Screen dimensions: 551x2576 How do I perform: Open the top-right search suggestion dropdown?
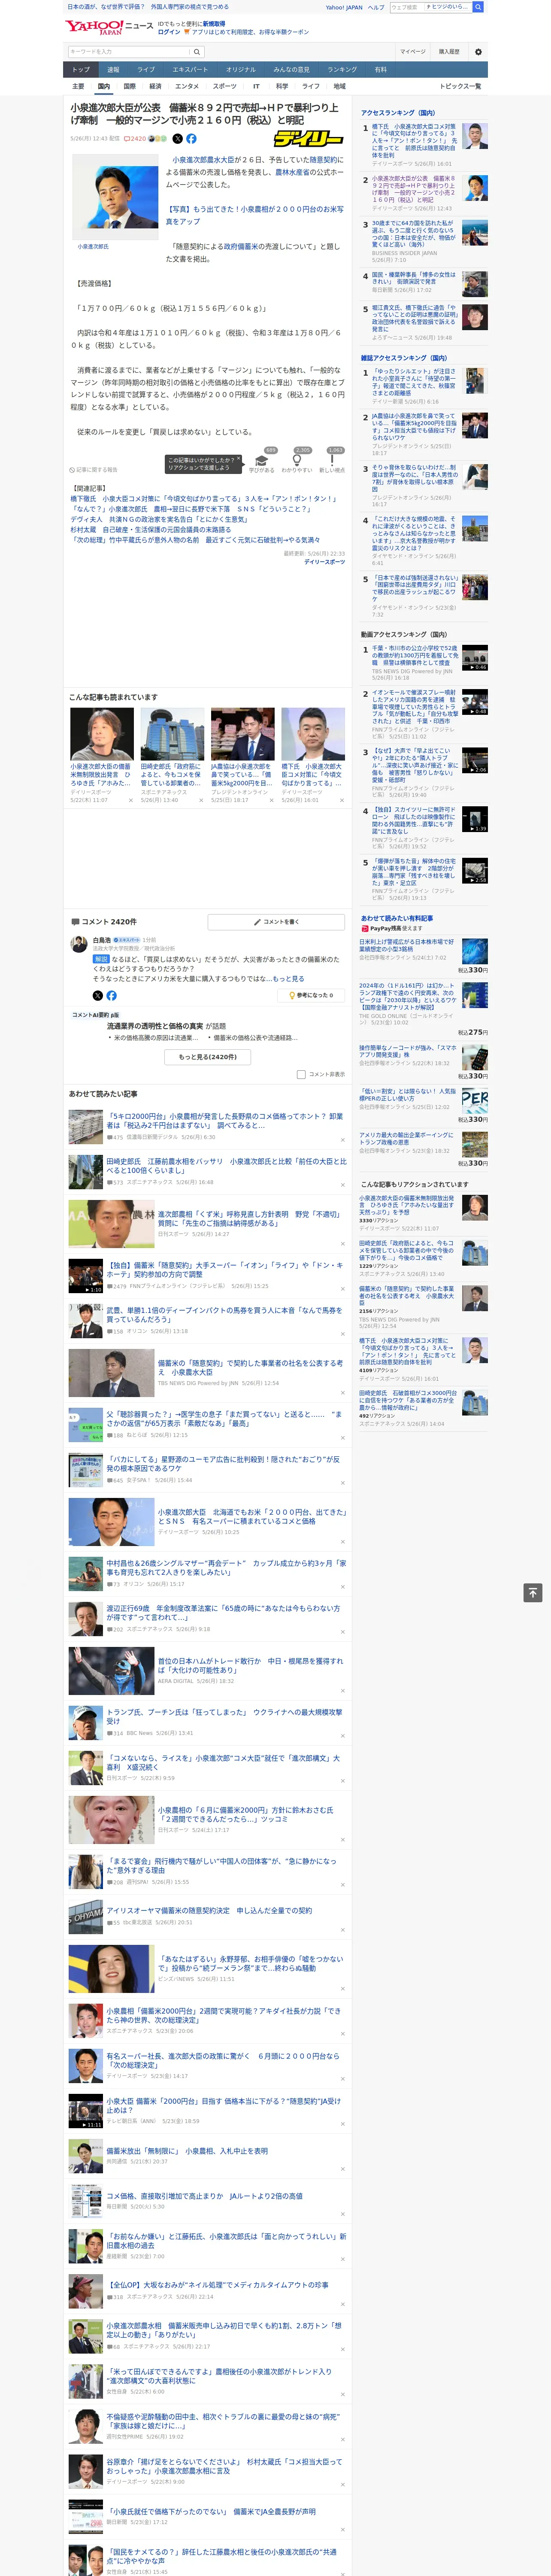pyautogui.click(x=448, y=7)
